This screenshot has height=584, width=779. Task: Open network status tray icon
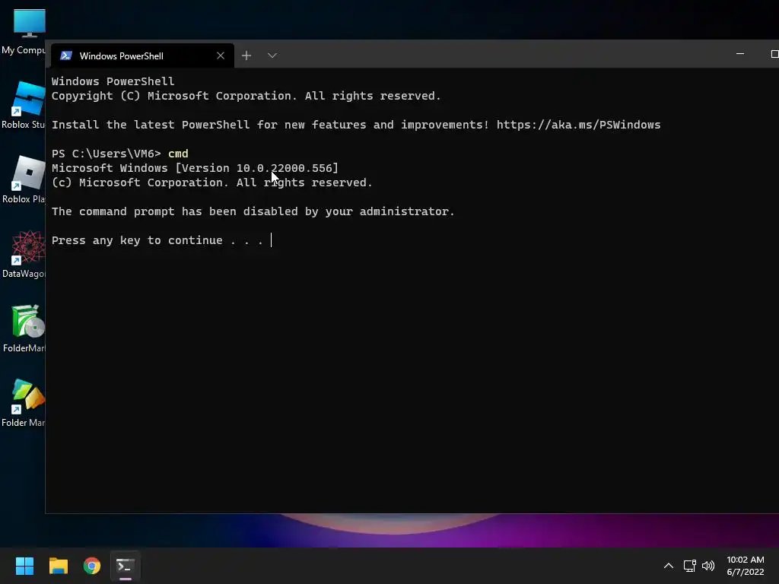point(689,566)
